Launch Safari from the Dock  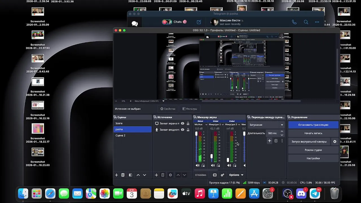click(50, 193)
